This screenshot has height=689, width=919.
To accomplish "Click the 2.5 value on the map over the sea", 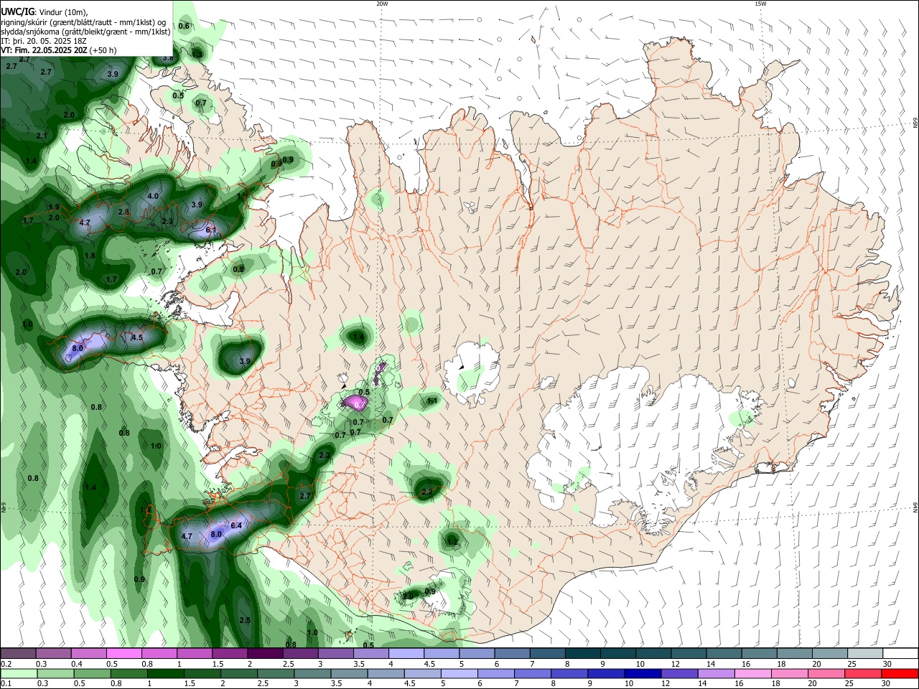I will (x=245, y=620).
